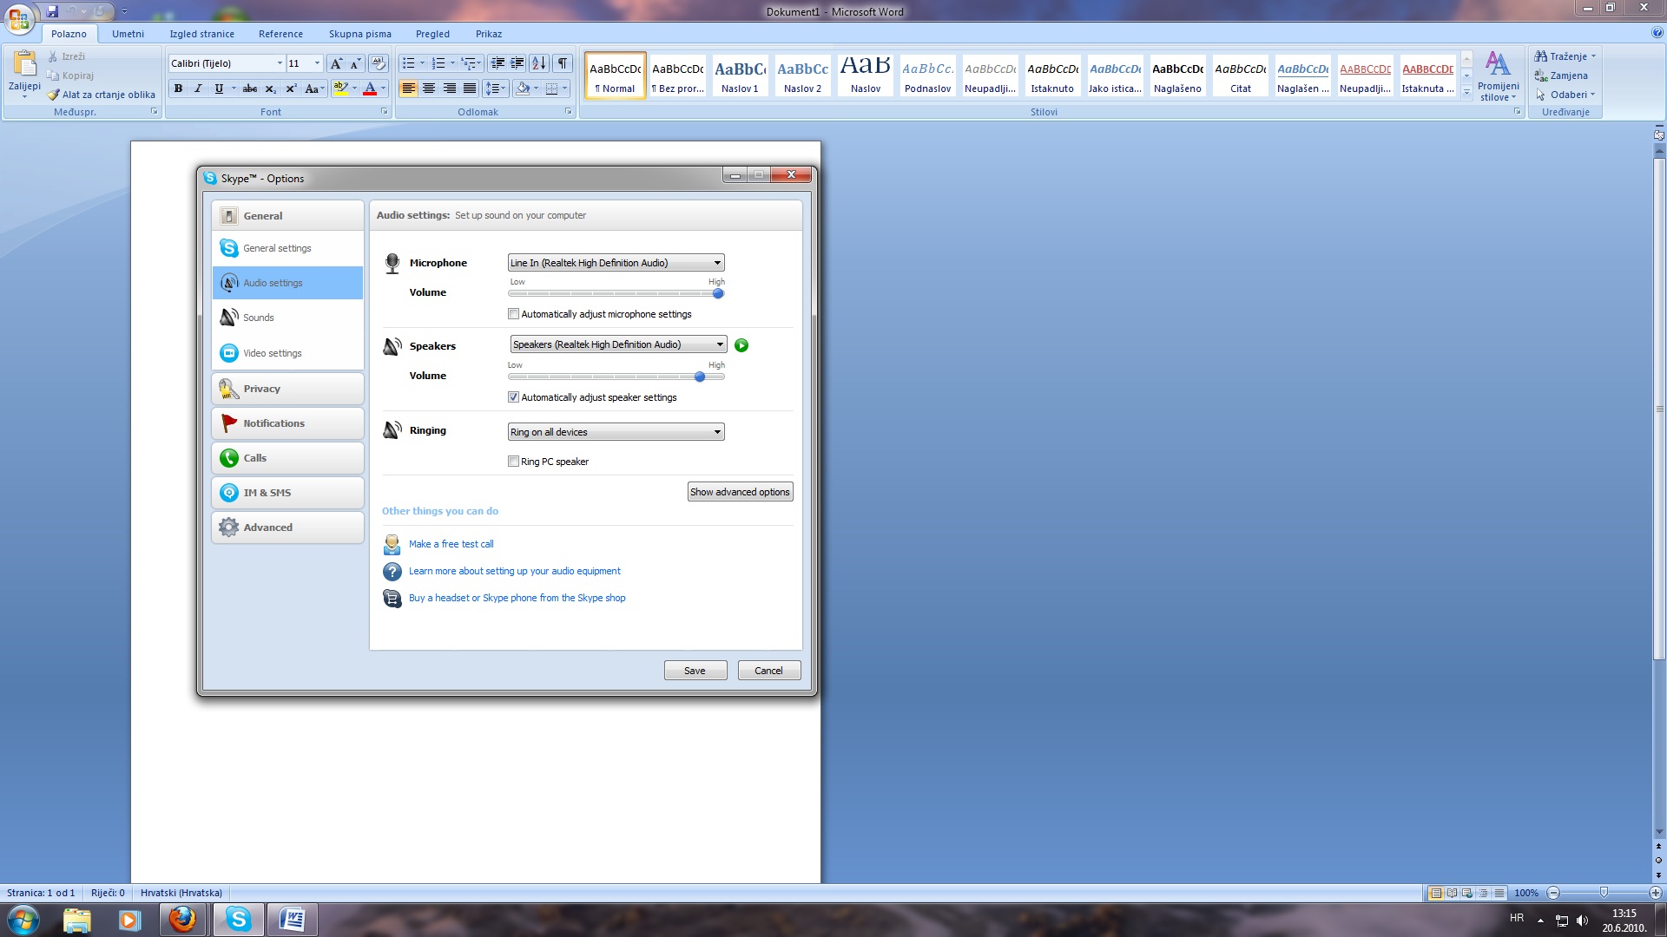Screen dimensions: 1667x937
Task: Click the bullet list icon
Action: click(x=408, y=63)
